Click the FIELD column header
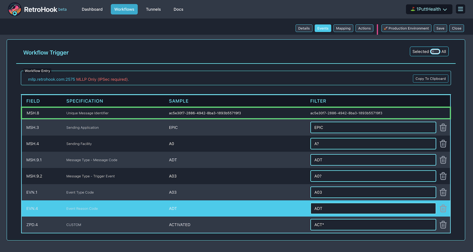This screenshot has width=473, height=252. pos(33,101)
